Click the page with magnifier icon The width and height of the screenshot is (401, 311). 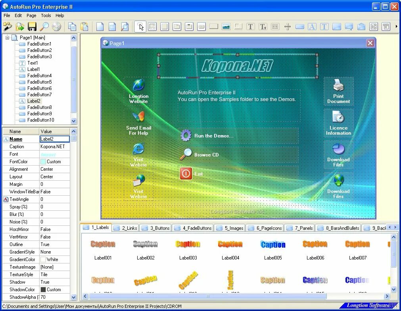125,27
